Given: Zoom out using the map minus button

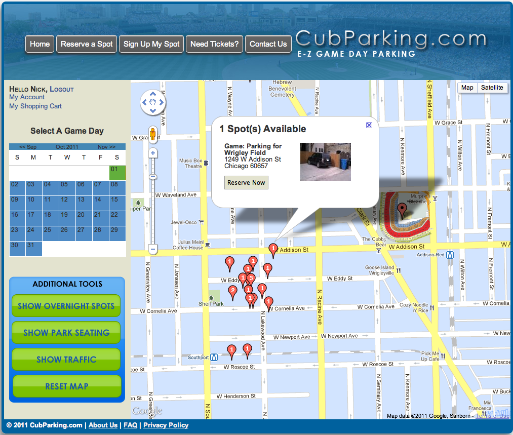Looking at the screenshot, I should (x=153, y=249).
